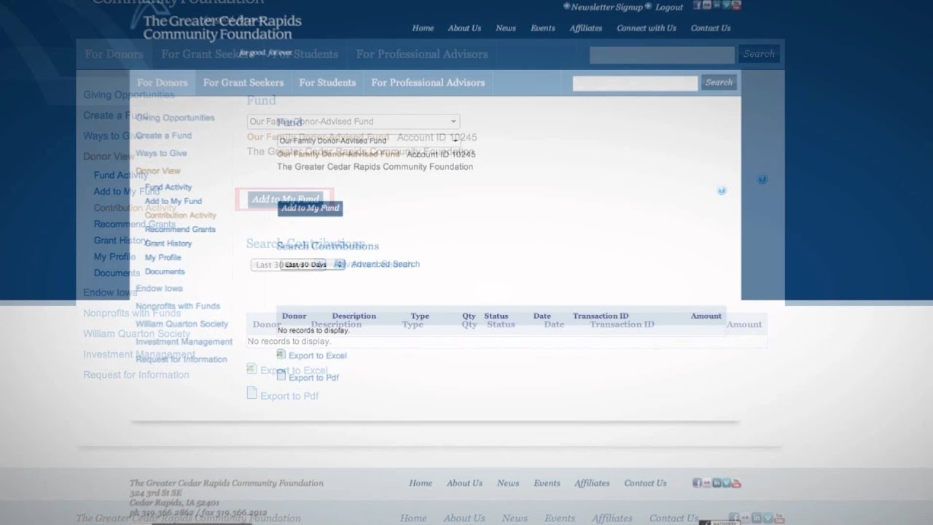
Task: Select the For Students tab in the sharp navigation
Action: click(x=327, y=82)
